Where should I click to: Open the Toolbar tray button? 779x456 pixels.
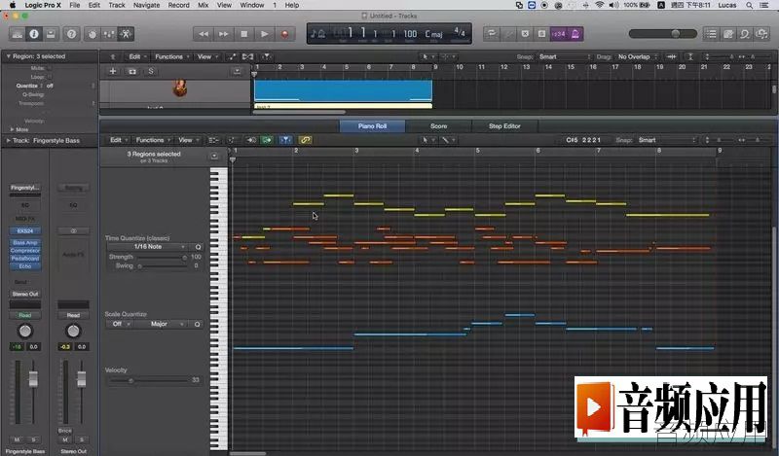pyautogui.click(x=51, y=34)
